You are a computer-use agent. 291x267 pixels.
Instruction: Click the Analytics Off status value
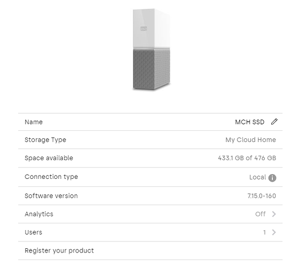pyautogui.click(x=261, y=214)
